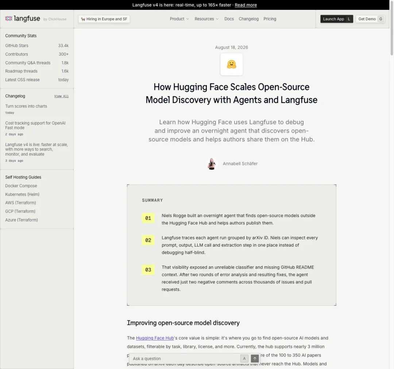Open the Product dropdown menu

tap(179, 19)
